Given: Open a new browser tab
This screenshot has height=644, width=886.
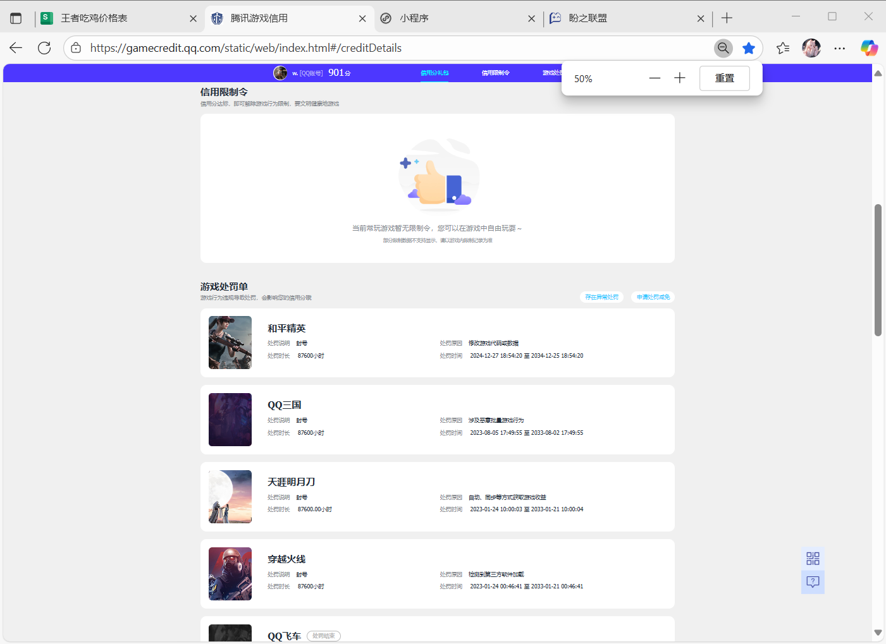Looking at the screenshot, I should (x=727, y=18).
